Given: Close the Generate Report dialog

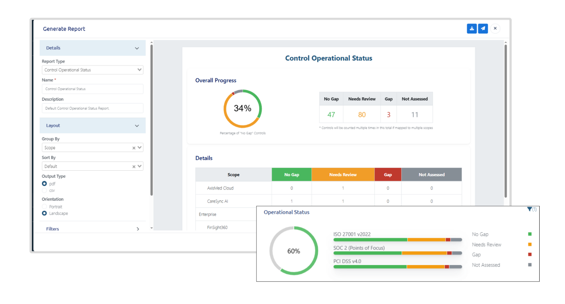Looking at the screenshot, I should (x=495, y=28).
